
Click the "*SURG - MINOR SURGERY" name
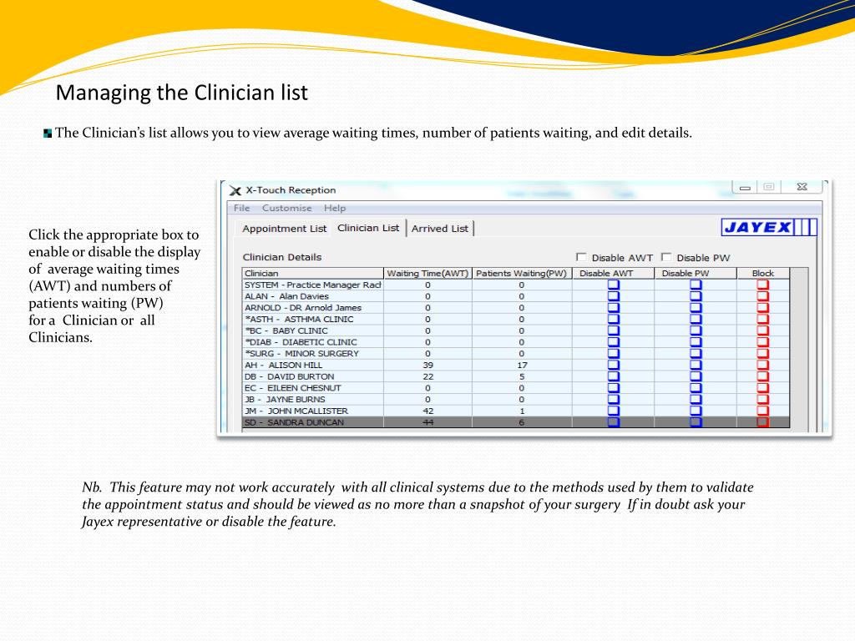tap(301, 353)
